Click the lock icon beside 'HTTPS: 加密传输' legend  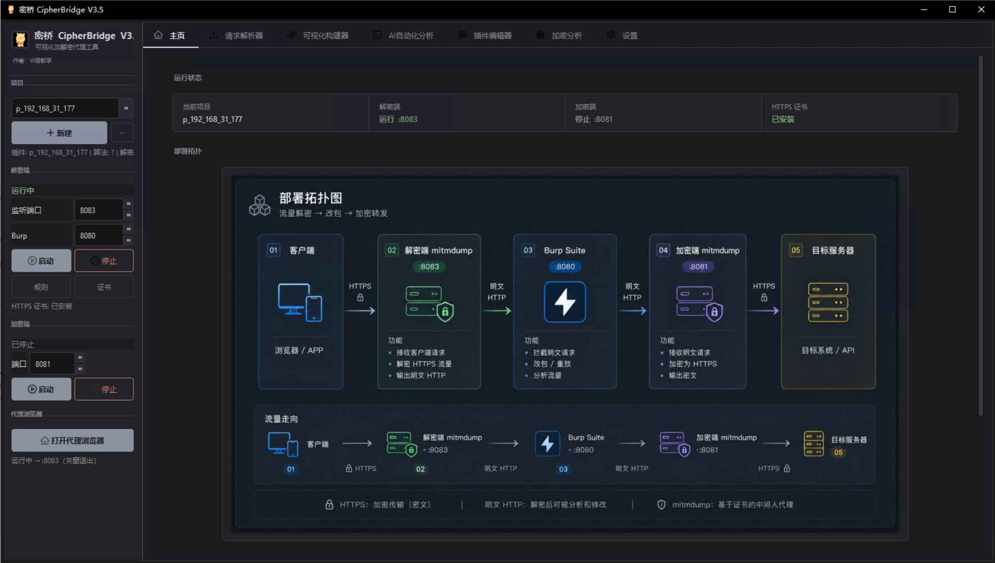(329, 505)
